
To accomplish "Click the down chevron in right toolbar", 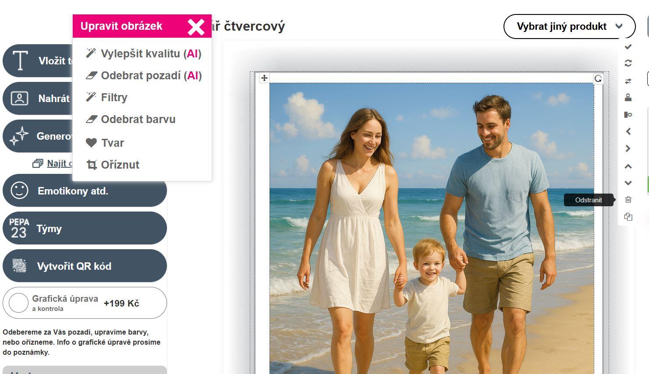I will pyautogui.click(x=628, y=183).
